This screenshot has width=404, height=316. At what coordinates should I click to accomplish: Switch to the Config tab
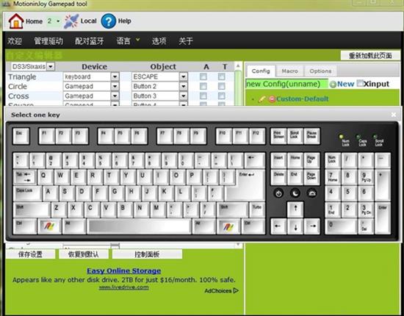coord(261,71)
